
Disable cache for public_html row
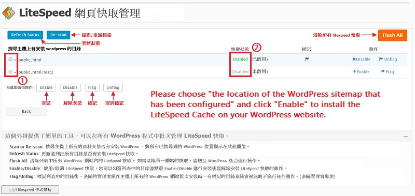pos(361,59)
